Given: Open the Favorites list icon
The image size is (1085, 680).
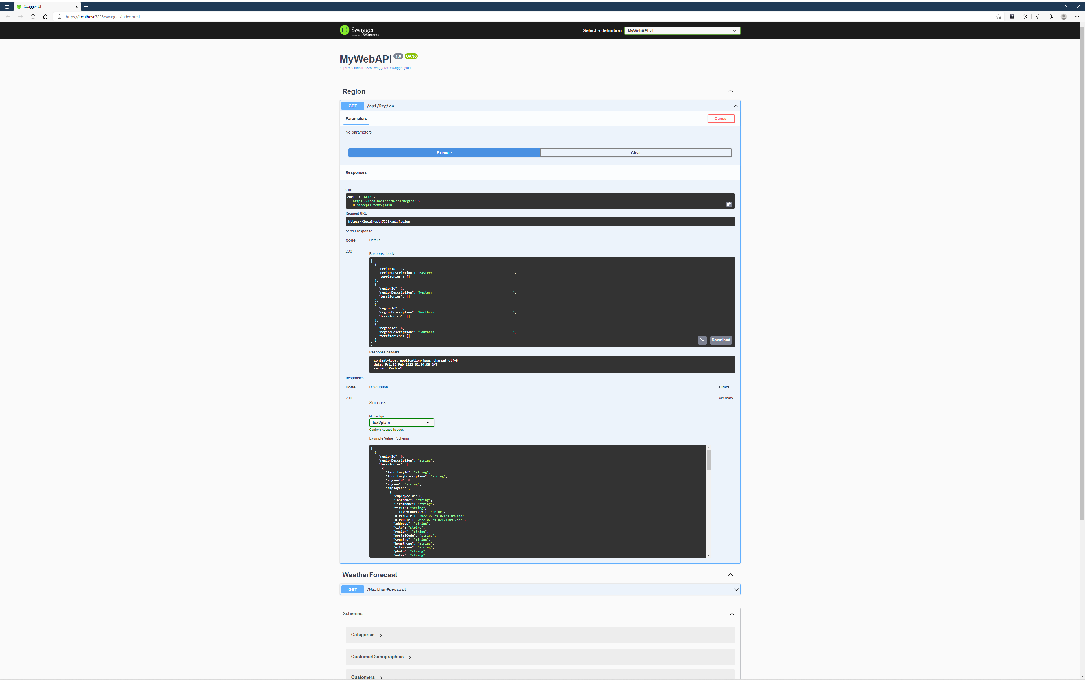Looking at the screenshot, I should click(1038, 17).
